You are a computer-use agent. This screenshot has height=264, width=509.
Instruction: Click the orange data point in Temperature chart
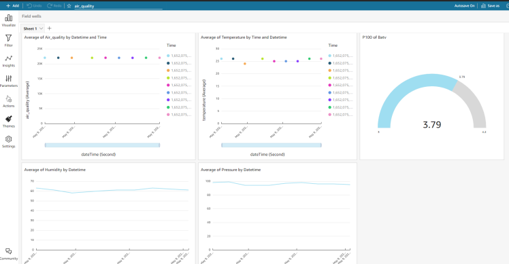(245, 64)
